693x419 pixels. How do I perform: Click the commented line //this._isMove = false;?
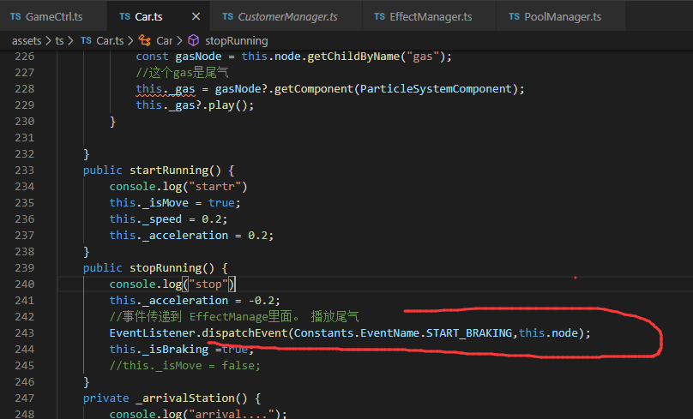pyautogui.click(x=185, y=366)
